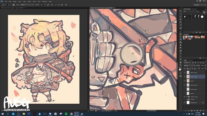Hide the Group 3 copy folder

click(x=185, y=97)
